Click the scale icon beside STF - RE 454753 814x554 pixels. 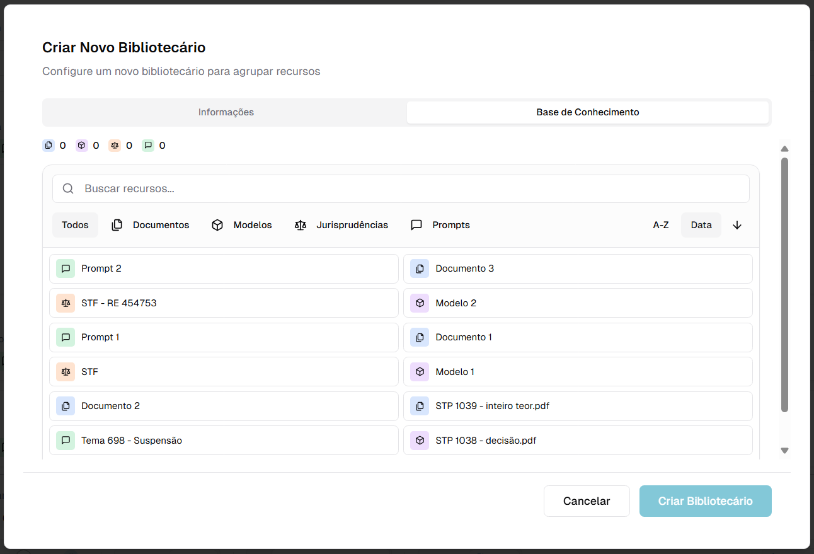66,303
